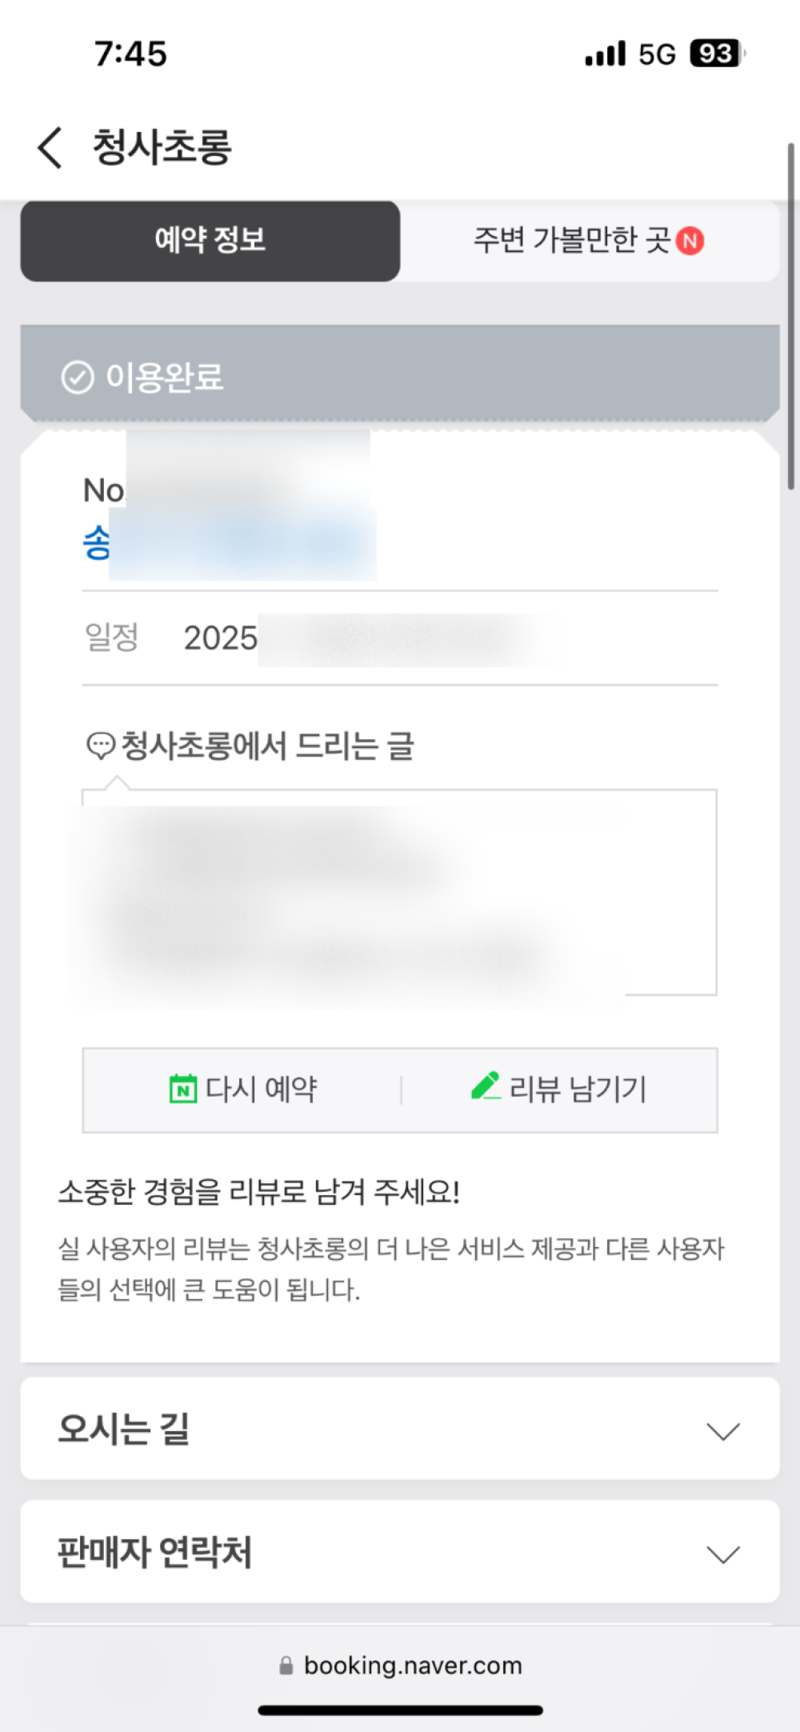The width and height of the screenshot is (800, 1732).
Task: Expand the 오시는 길 section
Action: click(x=722, y=1430)
